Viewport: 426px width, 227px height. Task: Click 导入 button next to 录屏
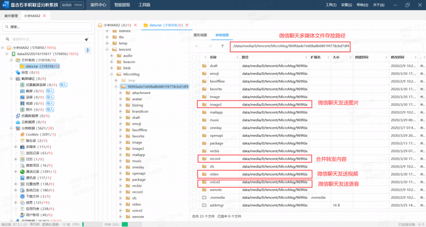(50, 97)
